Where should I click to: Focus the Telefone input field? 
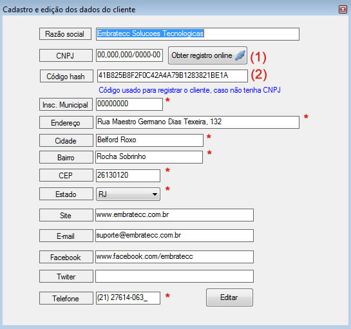coord(128,298)
